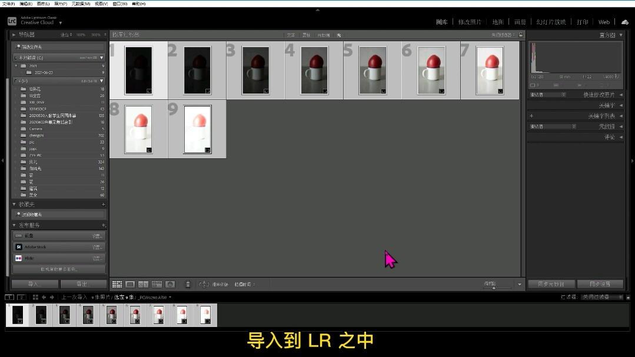Click the 导入 import button

click(x=35, y=284)
